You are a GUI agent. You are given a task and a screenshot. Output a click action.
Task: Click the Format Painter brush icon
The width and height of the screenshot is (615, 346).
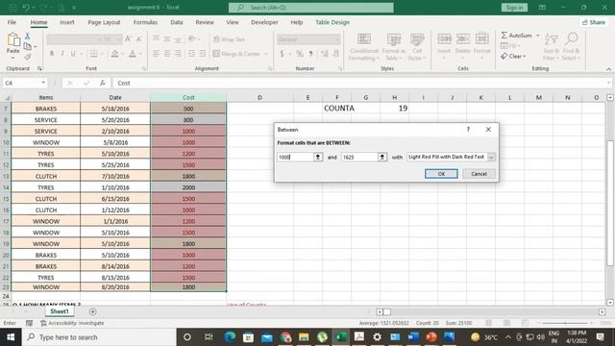point(28,58)
